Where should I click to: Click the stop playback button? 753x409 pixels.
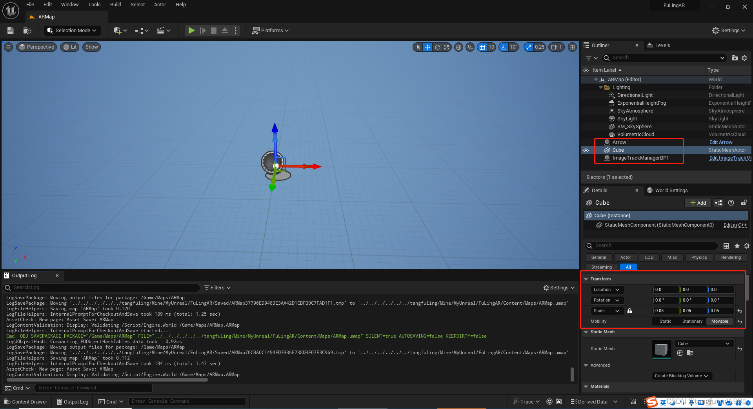214,31
